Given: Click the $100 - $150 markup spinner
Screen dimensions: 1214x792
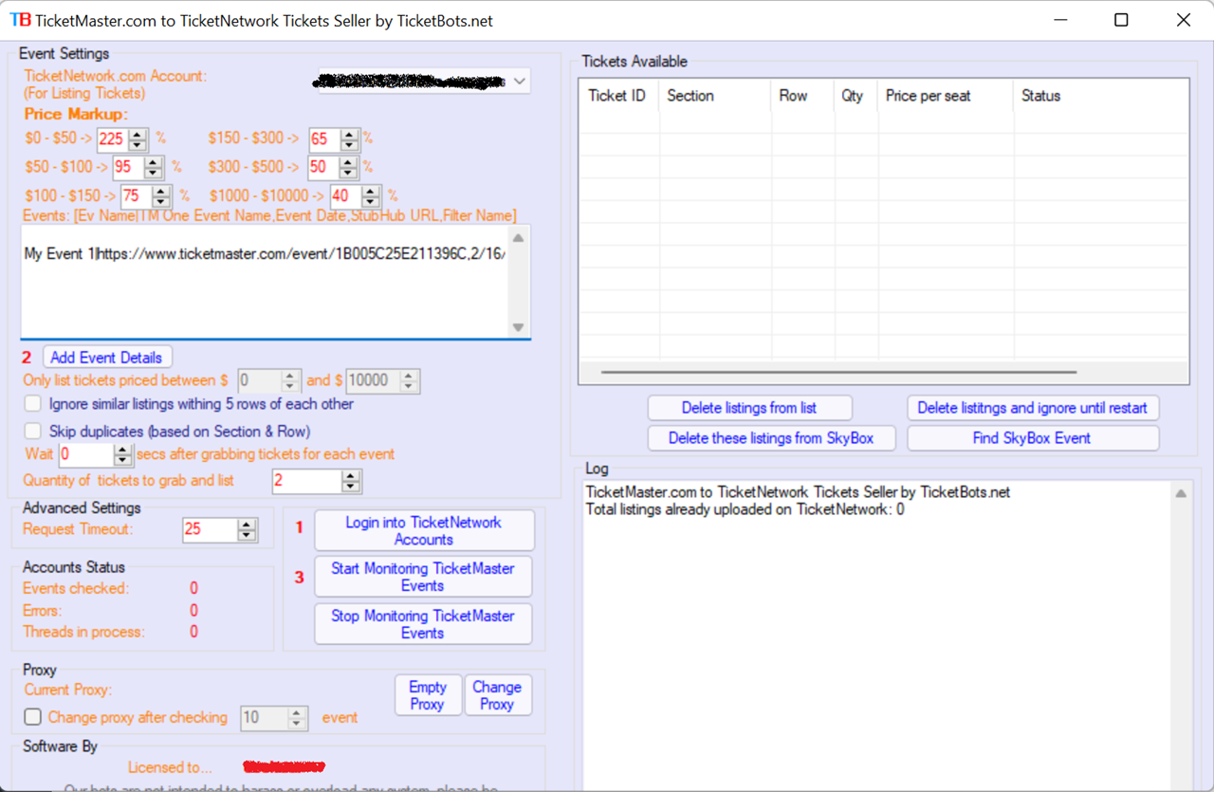Looking at the screenshot, I should 161,196.
